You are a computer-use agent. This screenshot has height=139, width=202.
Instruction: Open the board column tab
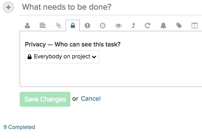click(x=195, y=26)
